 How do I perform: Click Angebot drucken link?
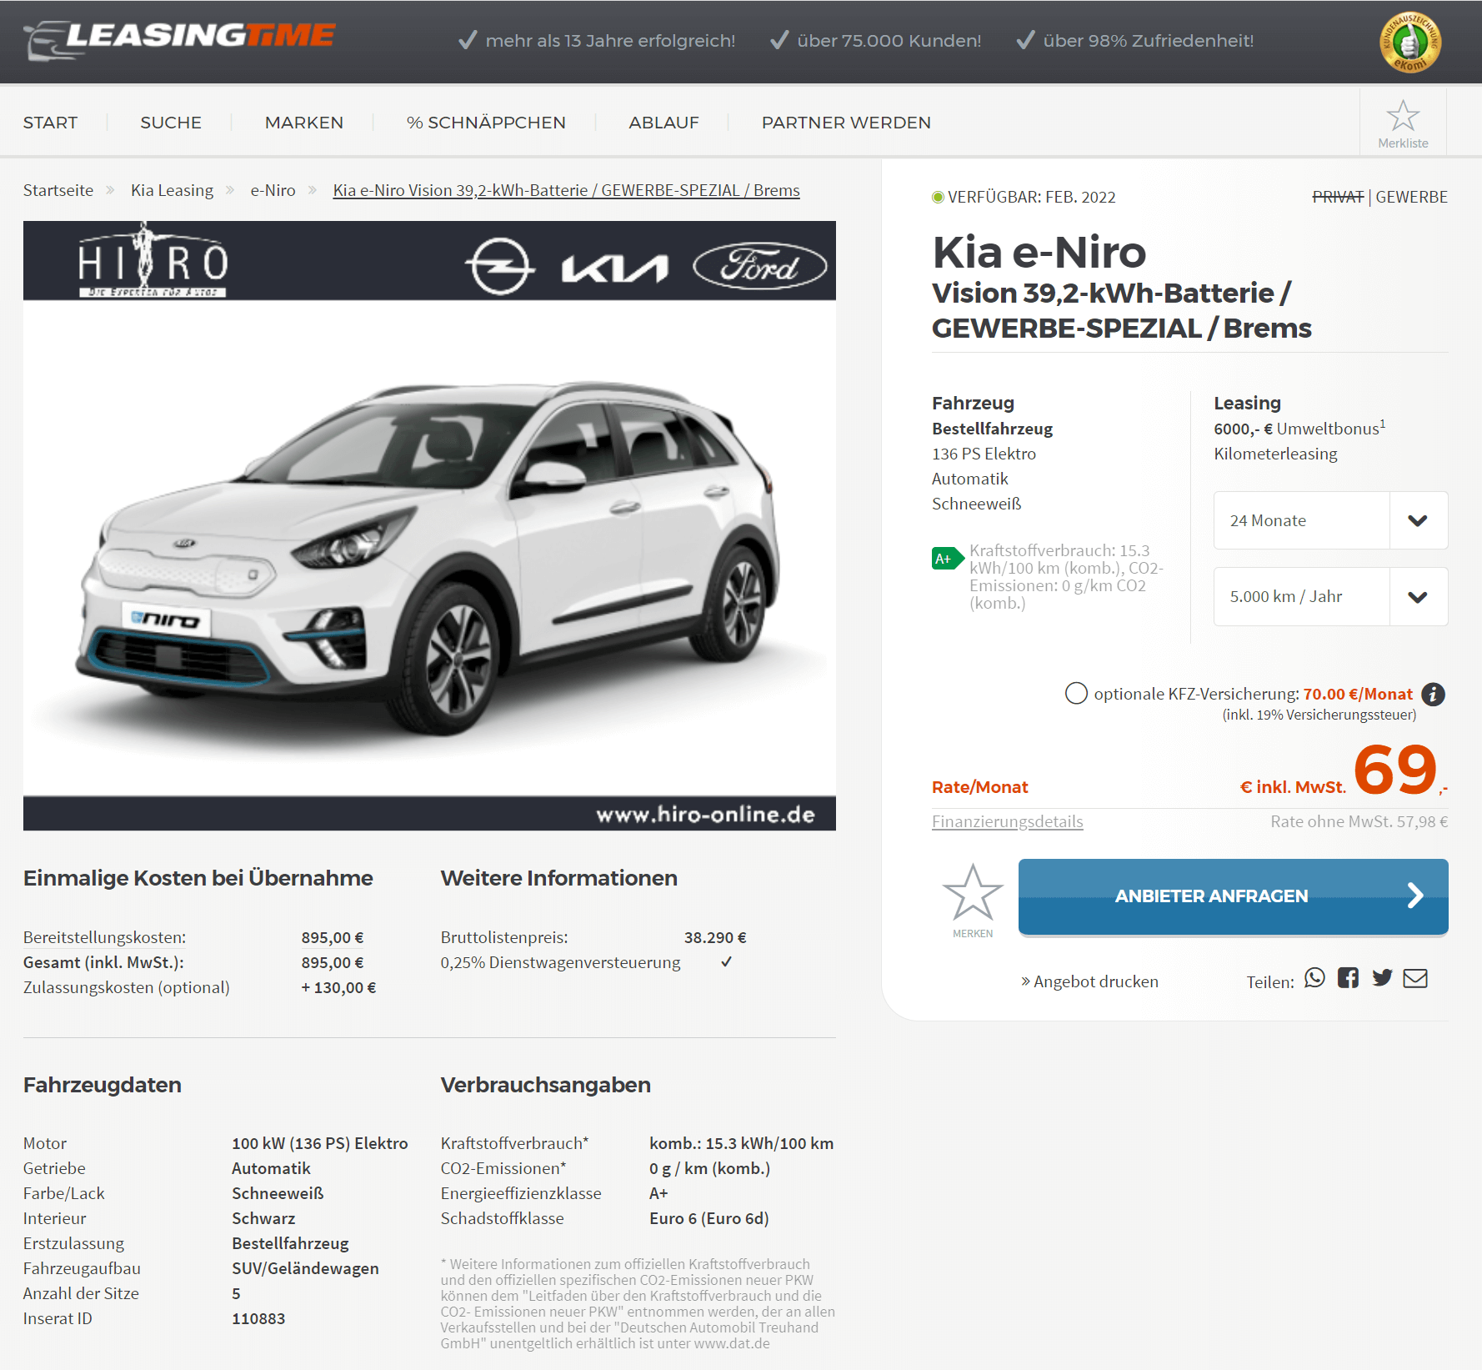click(1089, 981)
